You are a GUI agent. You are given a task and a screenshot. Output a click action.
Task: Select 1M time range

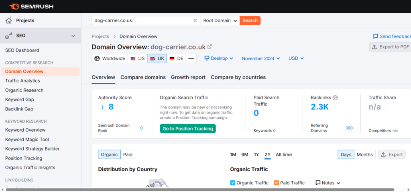click(233, 155)
